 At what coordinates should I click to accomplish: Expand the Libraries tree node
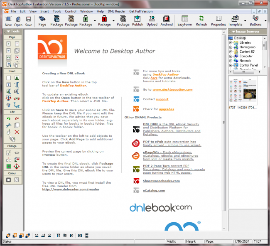coord(231,42)
